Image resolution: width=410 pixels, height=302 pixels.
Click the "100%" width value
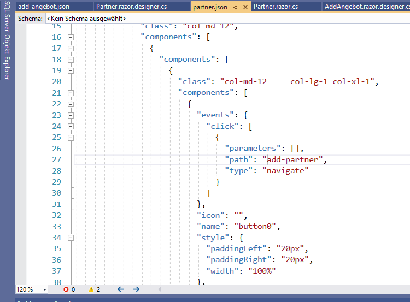point(262,271)
